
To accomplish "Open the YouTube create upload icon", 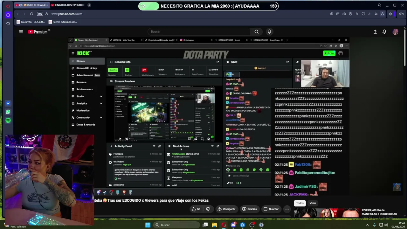I will point(375,32).
